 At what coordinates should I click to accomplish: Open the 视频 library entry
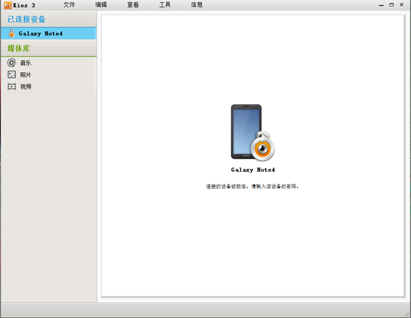[25, 87]
